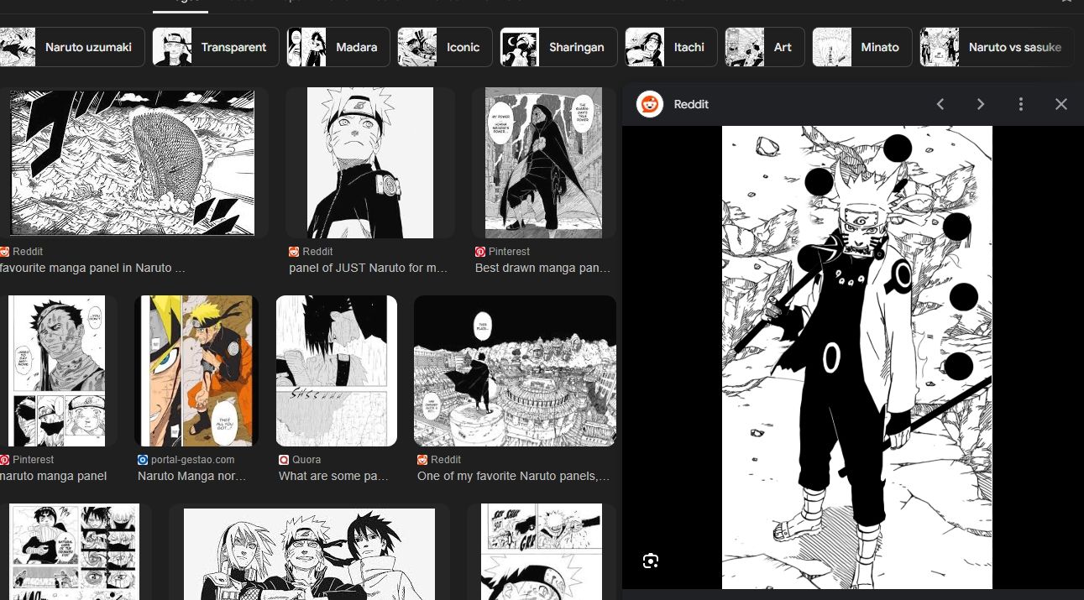Open the multi-panel comic thumbnail at bottom left
Image resolution: width=1084 pixels, height=600 pixels.
pos(76,551)
